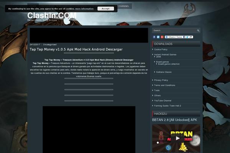Click the large black video embed area
This screenshot has width=230, height=153.
pos(89,130)
